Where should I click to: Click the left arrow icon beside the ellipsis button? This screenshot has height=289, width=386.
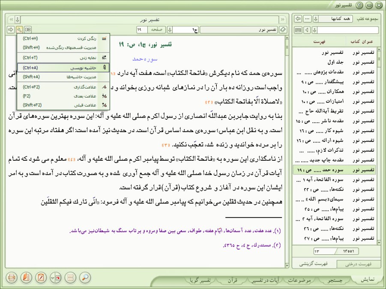tap(298, 19)
